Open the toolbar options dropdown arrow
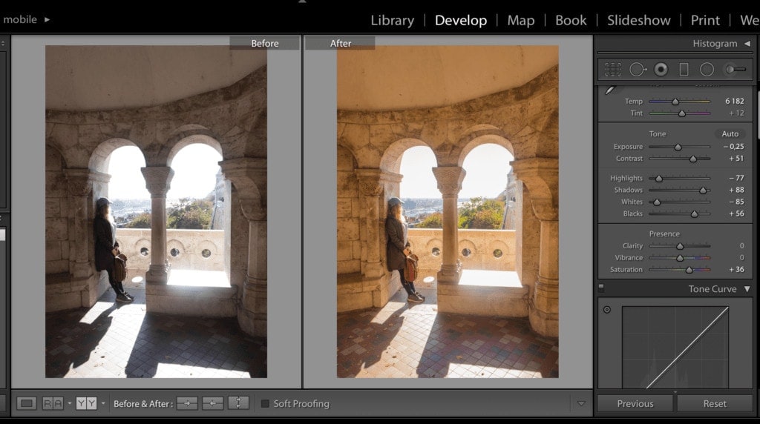The image size is (760, 424). [x=580, y=404]
